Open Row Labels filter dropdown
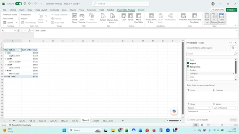This screenshot has height=134, width=239. click(x=20, y=50)
